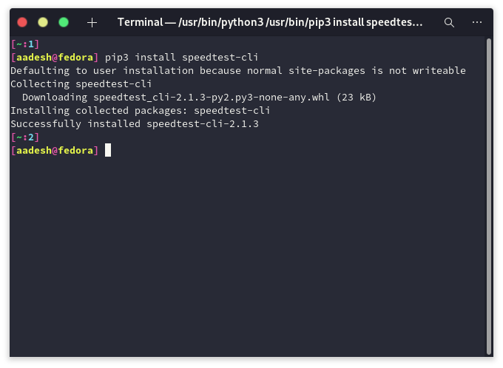Screen dimensions: 503x368
Task: Click empty terminal area below the prompt
Action: point(244,259)
